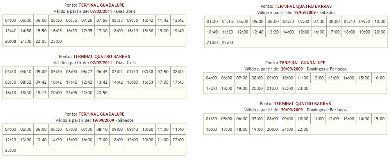
Task: Select the 08:52 departure time
Action: coord(26,82)
